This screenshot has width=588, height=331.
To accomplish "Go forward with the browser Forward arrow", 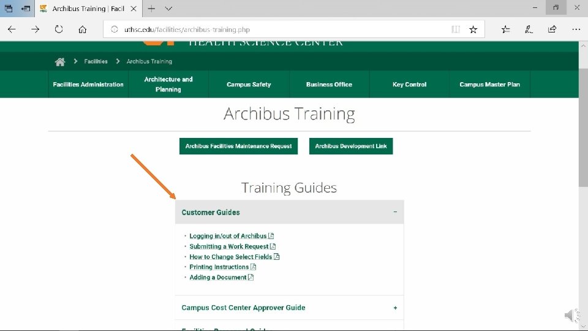I will (x=36, y=29).
